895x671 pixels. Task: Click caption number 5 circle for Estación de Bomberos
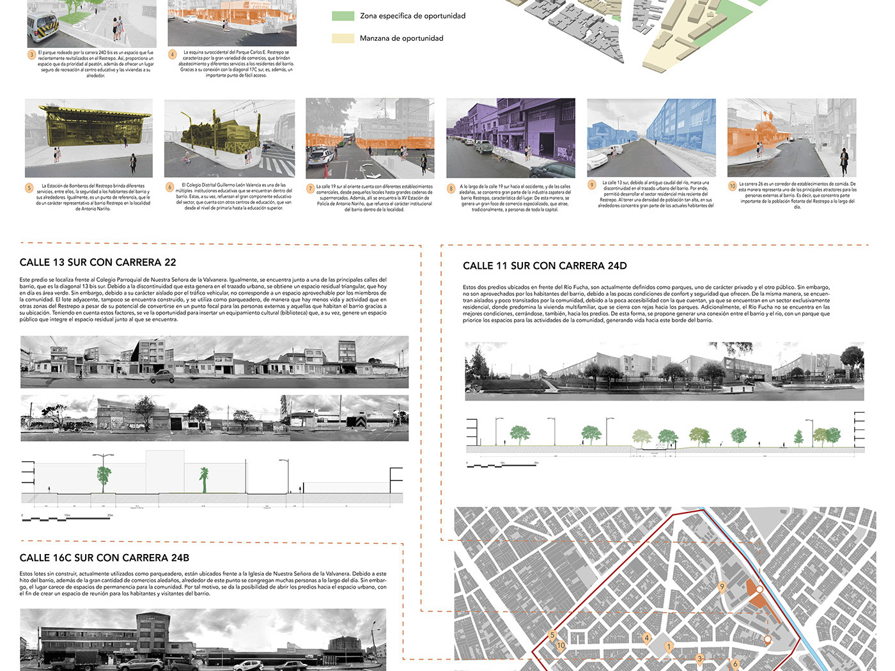coord(29,188)
